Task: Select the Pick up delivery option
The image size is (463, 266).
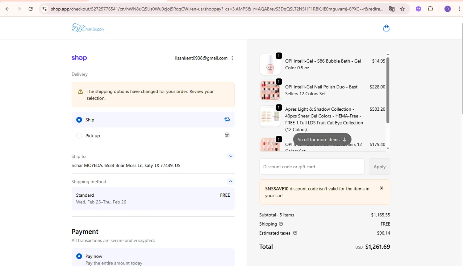Action: 79,136
